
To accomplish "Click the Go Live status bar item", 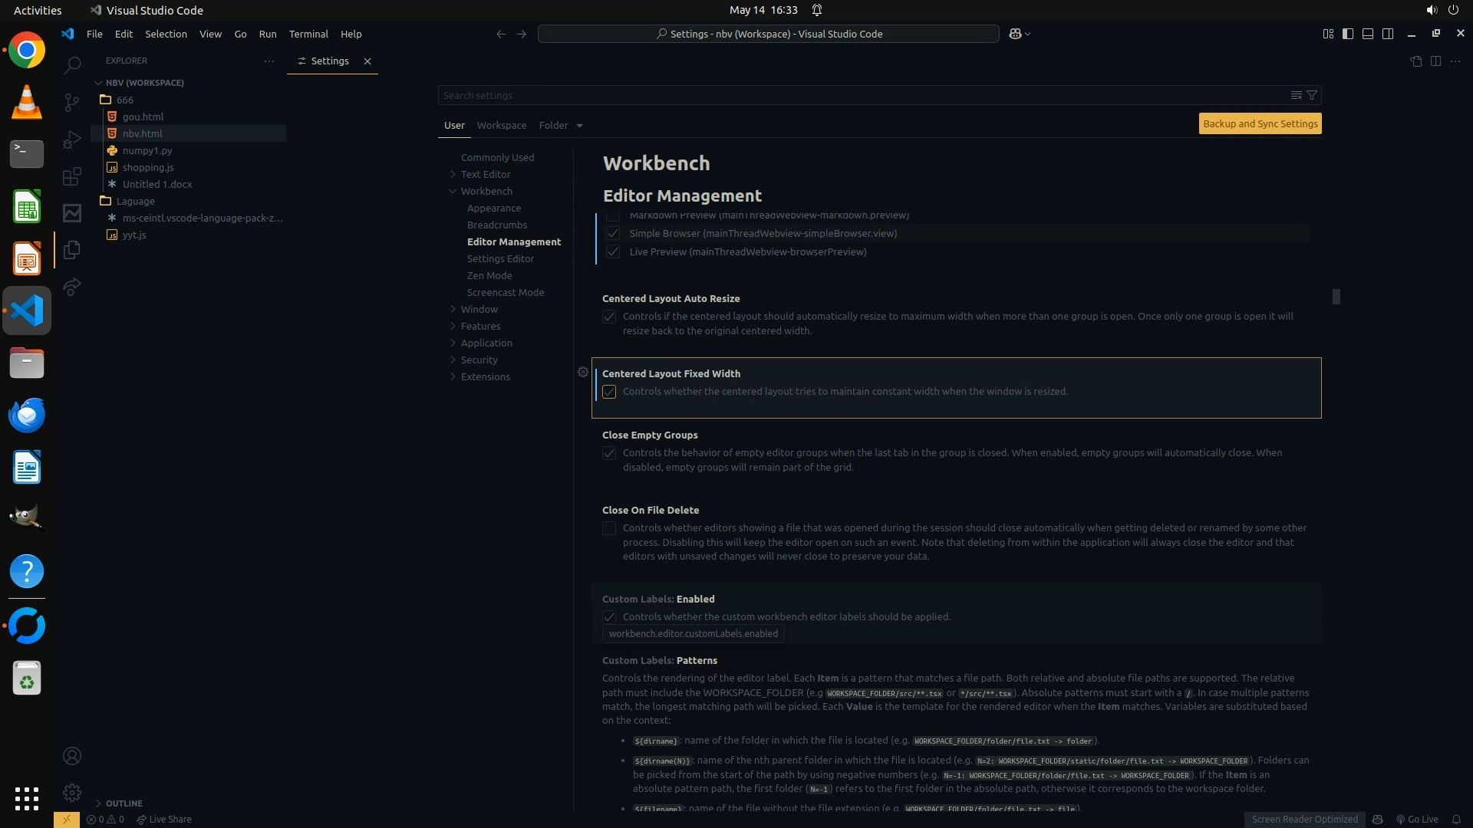I will [x=1417, y=819].
